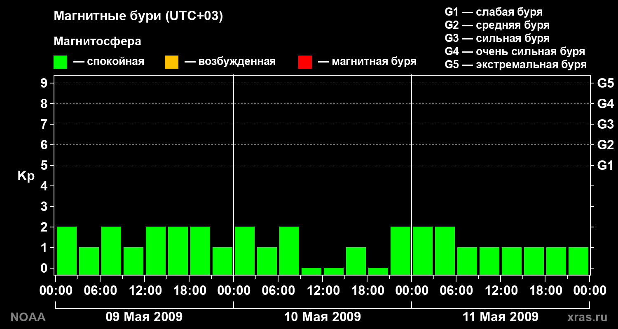
Task: Click the "G2 — средняя буря" legend line
Action: [x=497, y=25]
